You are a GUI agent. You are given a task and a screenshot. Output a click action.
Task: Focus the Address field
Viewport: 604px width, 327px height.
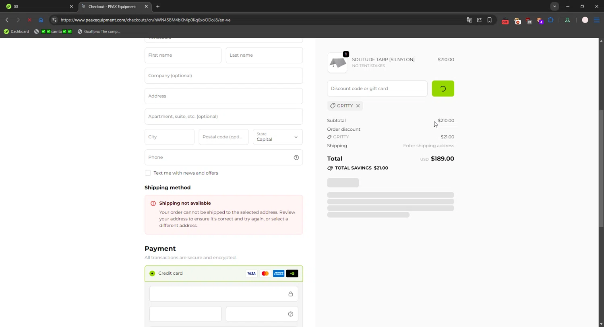223,96
